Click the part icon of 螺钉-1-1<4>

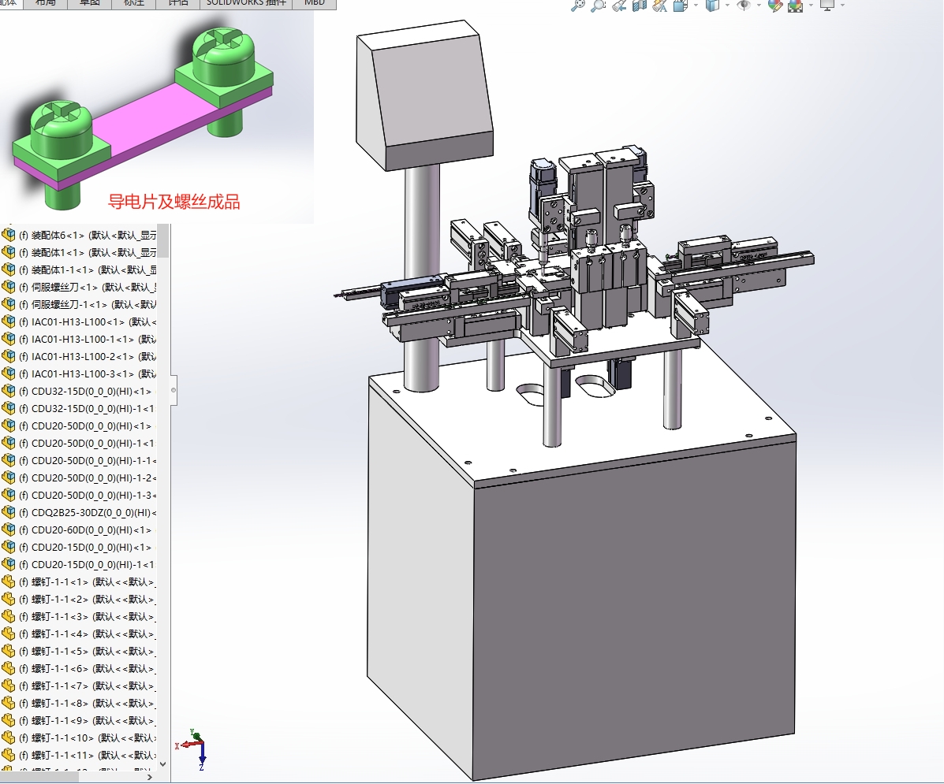coord(9,634)
